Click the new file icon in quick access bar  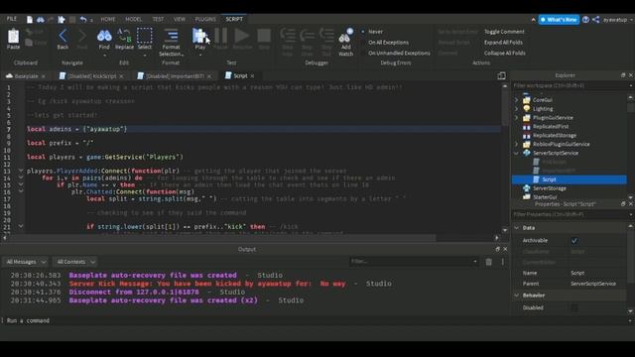[30, 20]
